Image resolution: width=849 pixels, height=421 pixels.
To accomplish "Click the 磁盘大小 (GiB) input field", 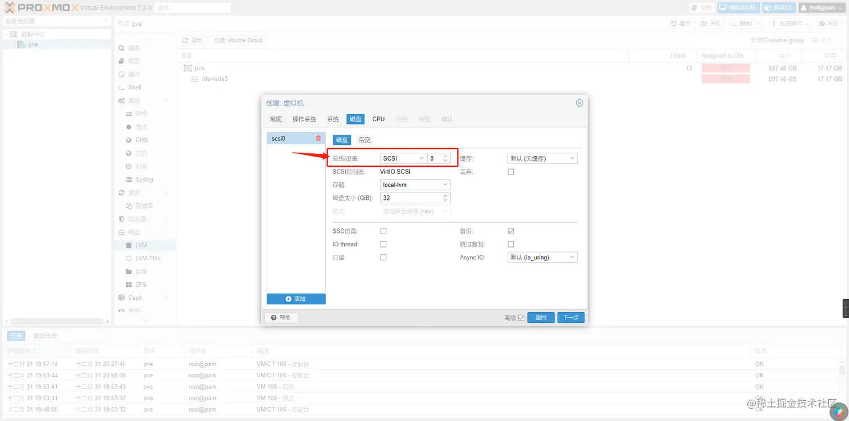I will (412, 198).
